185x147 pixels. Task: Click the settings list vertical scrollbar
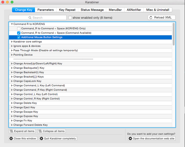174,34
